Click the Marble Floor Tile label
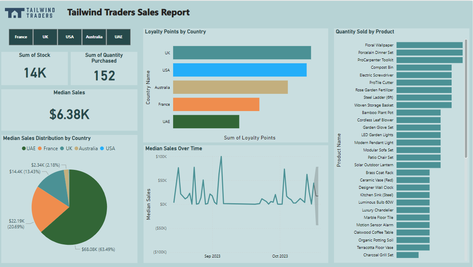 tap(378, 218)
